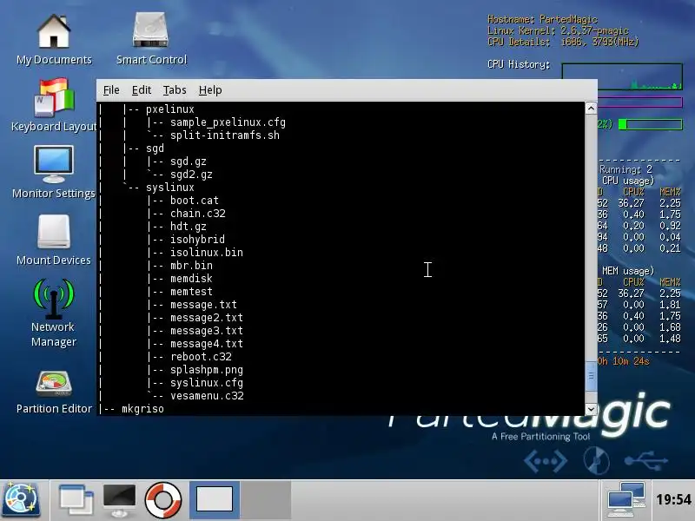Image resolution: width=695 pixels, height=521 pixels.
Task: Click the message4.txt file name
Action: click(207, 343)
